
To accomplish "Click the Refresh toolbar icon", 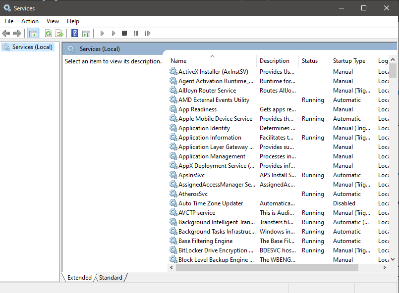I will tap(48, 33).
